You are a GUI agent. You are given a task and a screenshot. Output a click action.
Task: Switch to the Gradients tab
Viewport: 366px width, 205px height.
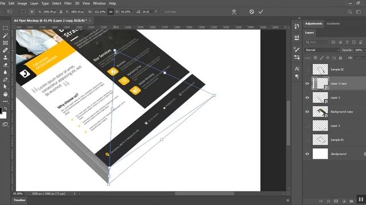pyautogui.click(x=333, y=24)
